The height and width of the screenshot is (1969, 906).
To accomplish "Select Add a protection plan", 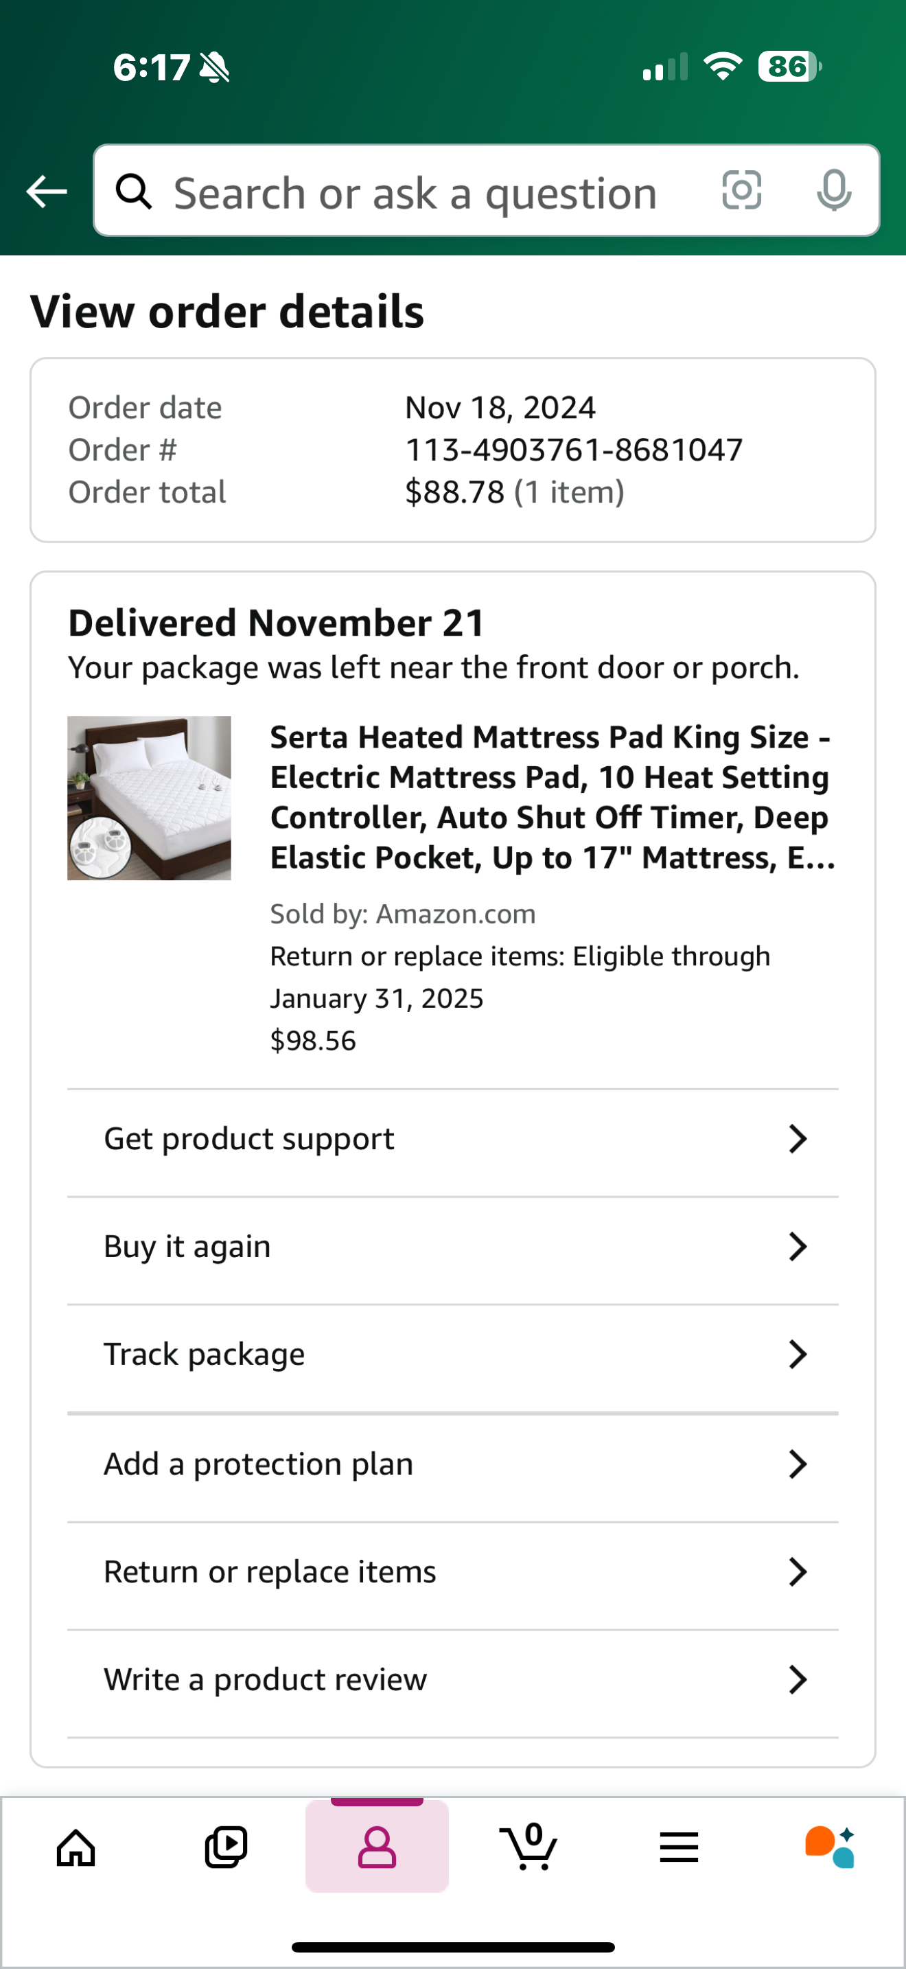I will click(453, 1464).
